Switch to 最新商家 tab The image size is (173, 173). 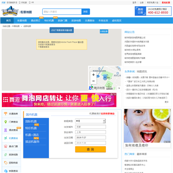click(x=142, y=154)
